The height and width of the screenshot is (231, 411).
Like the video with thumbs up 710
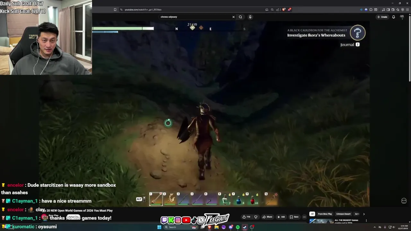coord(246,217)
